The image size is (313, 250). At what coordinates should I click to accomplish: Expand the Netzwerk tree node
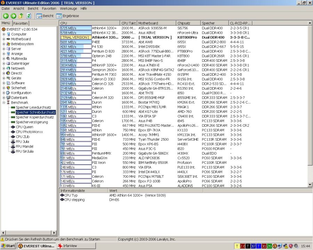coord(3,68)
